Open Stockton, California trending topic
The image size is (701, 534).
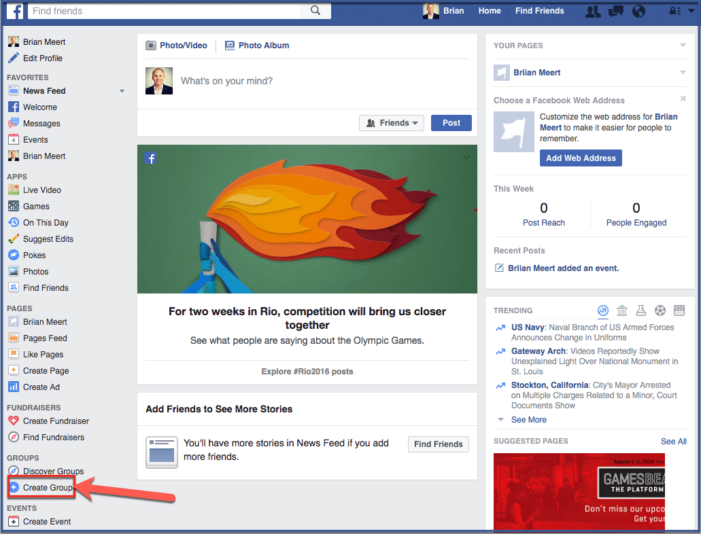[x=550, y=385]
